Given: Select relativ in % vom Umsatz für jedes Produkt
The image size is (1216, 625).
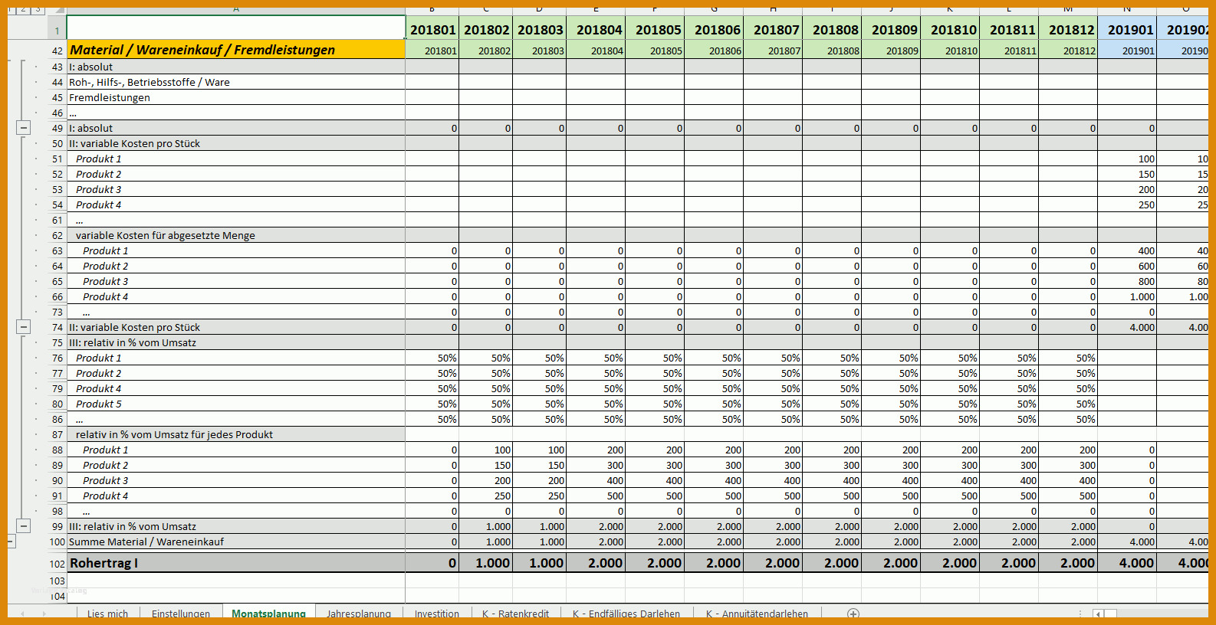Looking at the screenshot, I should [x=236, y=434].
